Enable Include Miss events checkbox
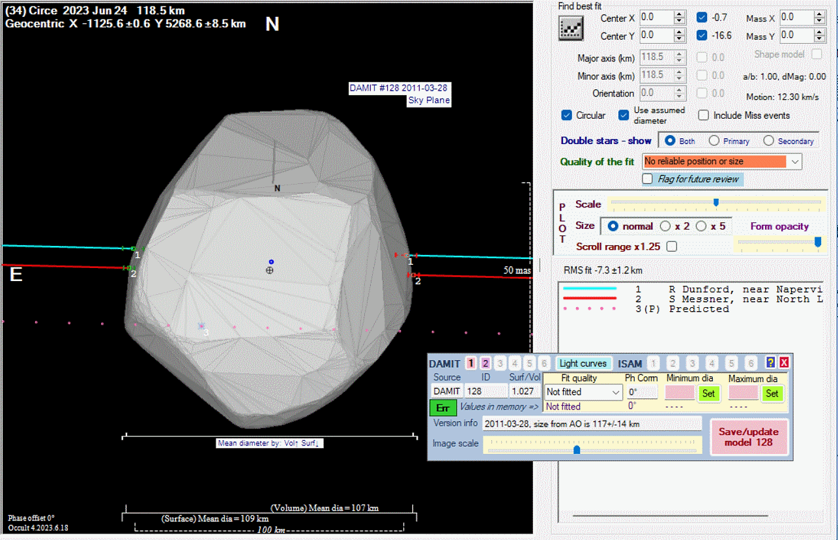This screenshot has width=838, height=540. [x=704, y=115]
